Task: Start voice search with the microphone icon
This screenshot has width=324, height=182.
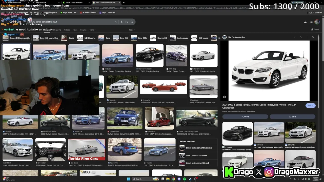Action: tap(122, 22)
